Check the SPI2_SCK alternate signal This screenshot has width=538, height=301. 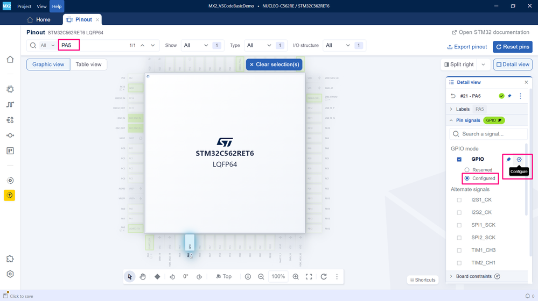point(459,238)
